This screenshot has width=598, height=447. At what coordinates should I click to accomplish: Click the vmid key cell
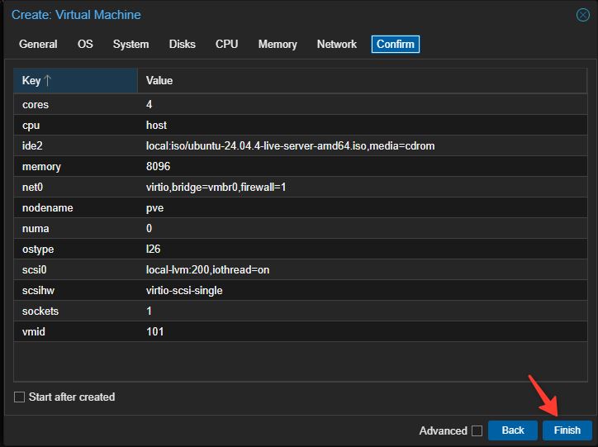pos(75,331)
